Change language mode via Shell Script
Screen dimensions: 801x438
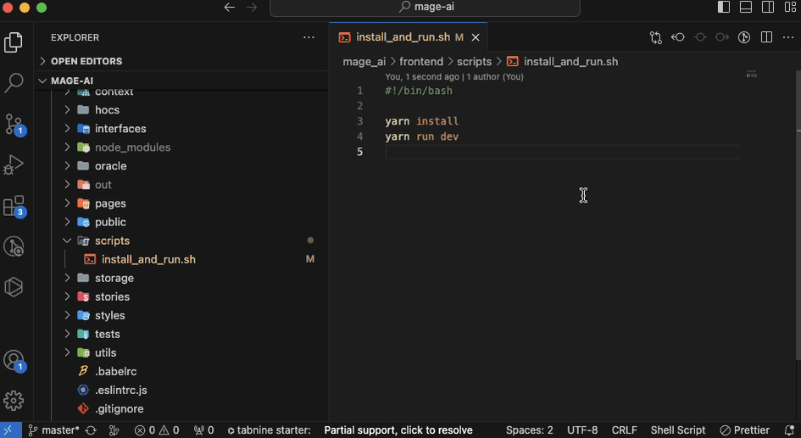678,430
